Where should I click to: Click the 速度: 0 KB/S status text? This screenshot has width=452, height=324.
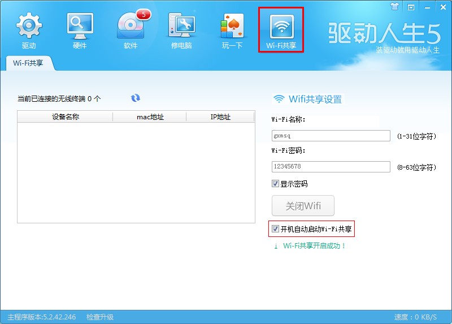[x=415, y=317]
